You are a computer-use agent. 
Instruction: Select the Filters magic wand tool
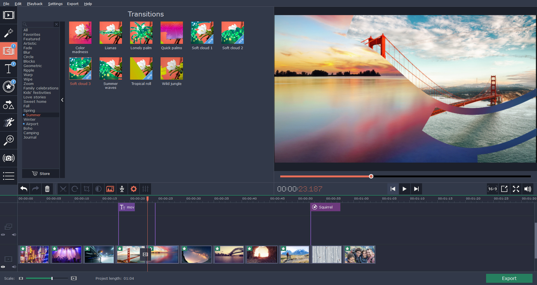tap(9, 33)
